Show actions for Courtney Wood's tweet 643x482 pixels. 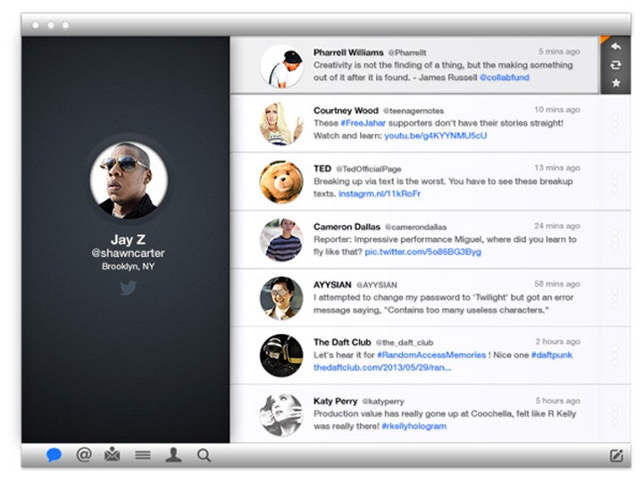point(614,124)
